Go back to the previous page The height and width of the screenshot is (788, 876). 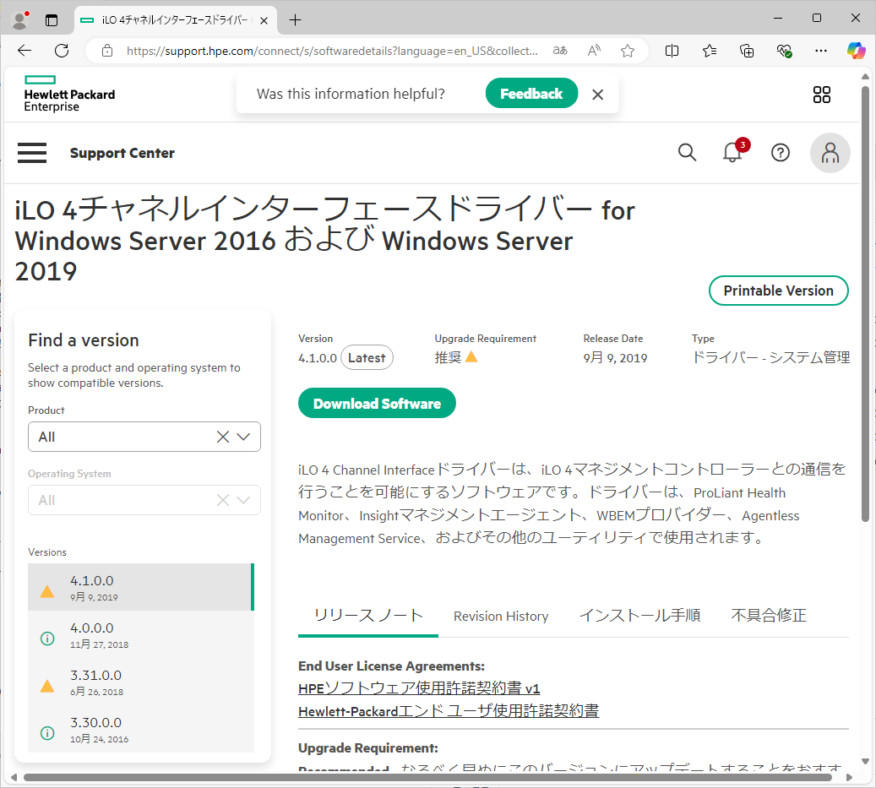(x=24, y=51)
